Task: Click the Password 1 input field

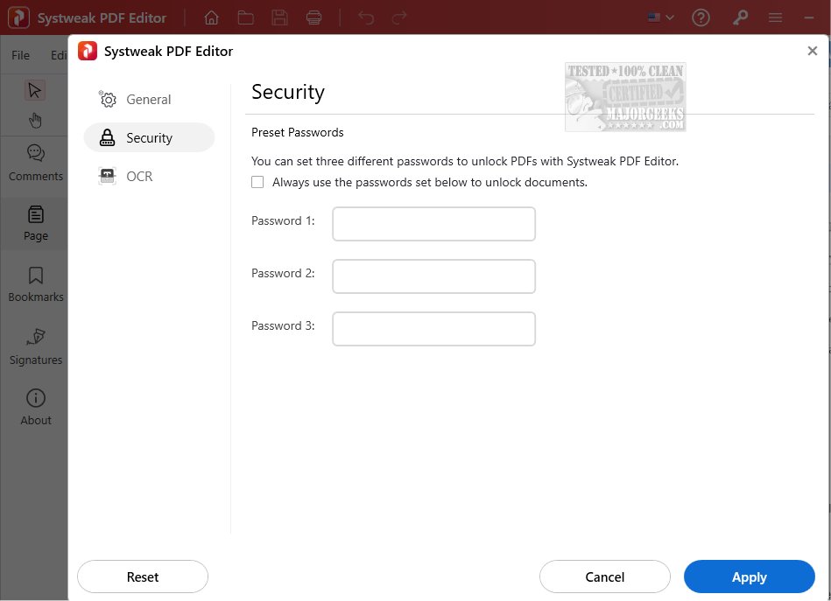Action: (x=433, y=224)
